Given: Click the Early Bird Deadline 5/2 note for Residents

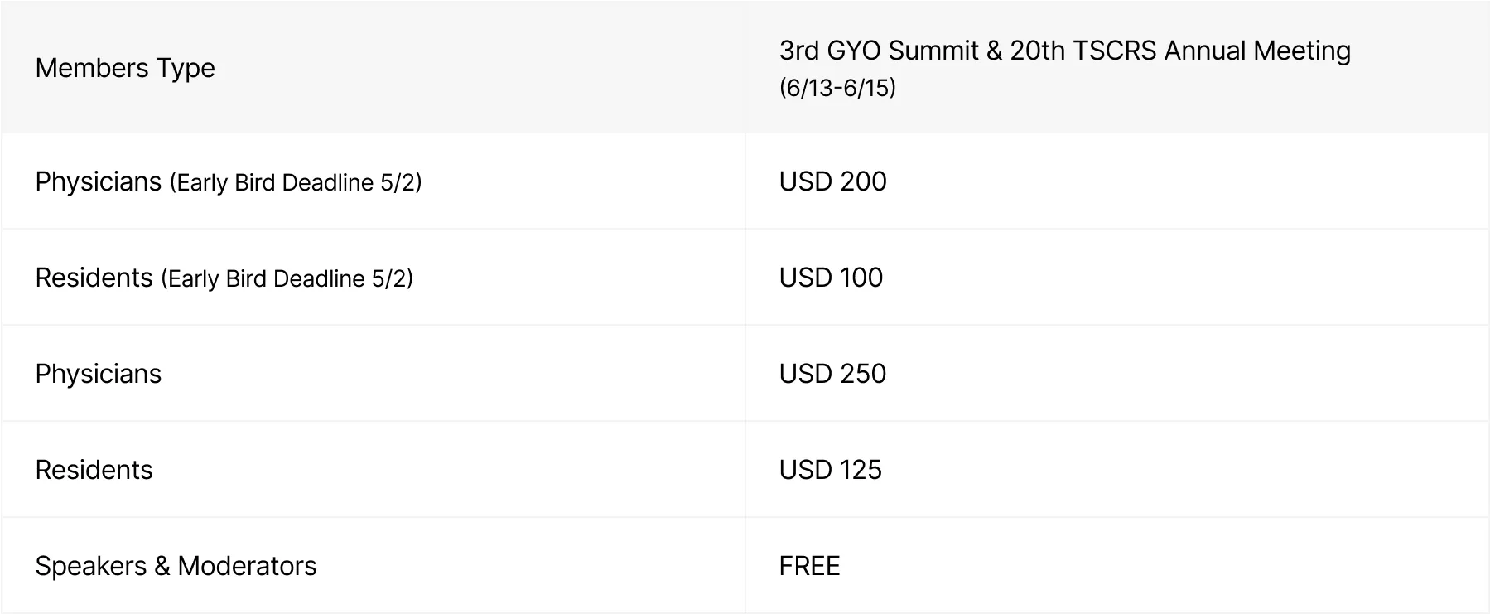Looking at the screenshot, I should point(287,278).
